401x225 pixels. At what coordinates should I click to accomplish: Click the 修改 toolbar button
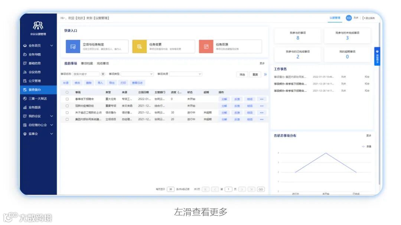point(77,83)
